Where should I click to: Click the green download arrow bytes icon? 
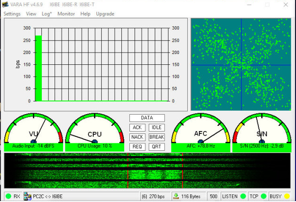click(x=176, y=196)
